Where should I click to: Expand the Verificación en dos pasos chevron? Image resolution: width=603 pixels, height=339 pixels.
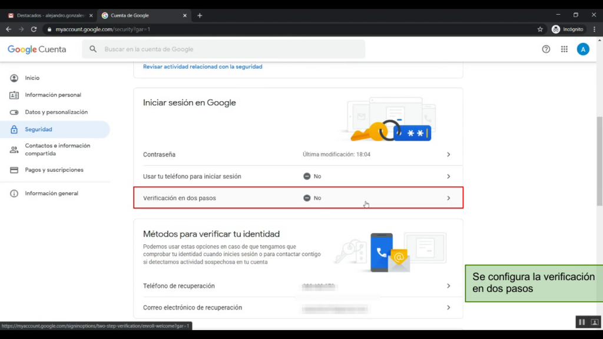pyautogui.click(x=448, y=198)
